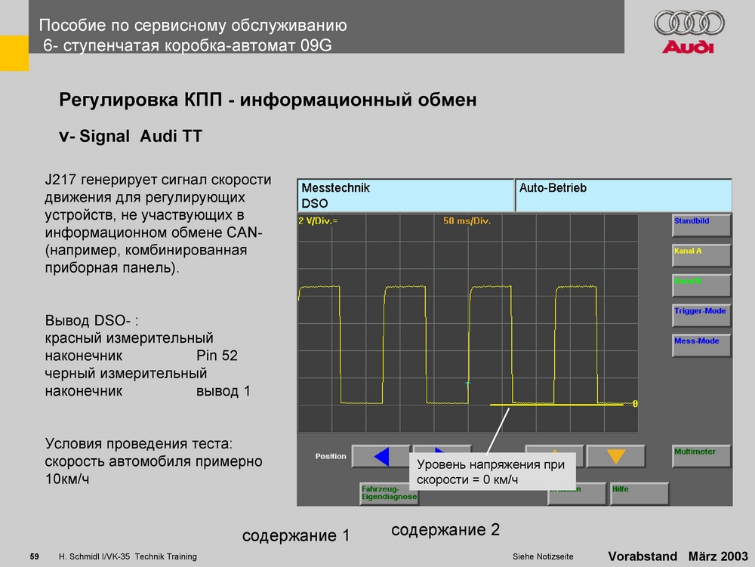Select the Kanal A button
755x567 pixels.
[701, 255]
